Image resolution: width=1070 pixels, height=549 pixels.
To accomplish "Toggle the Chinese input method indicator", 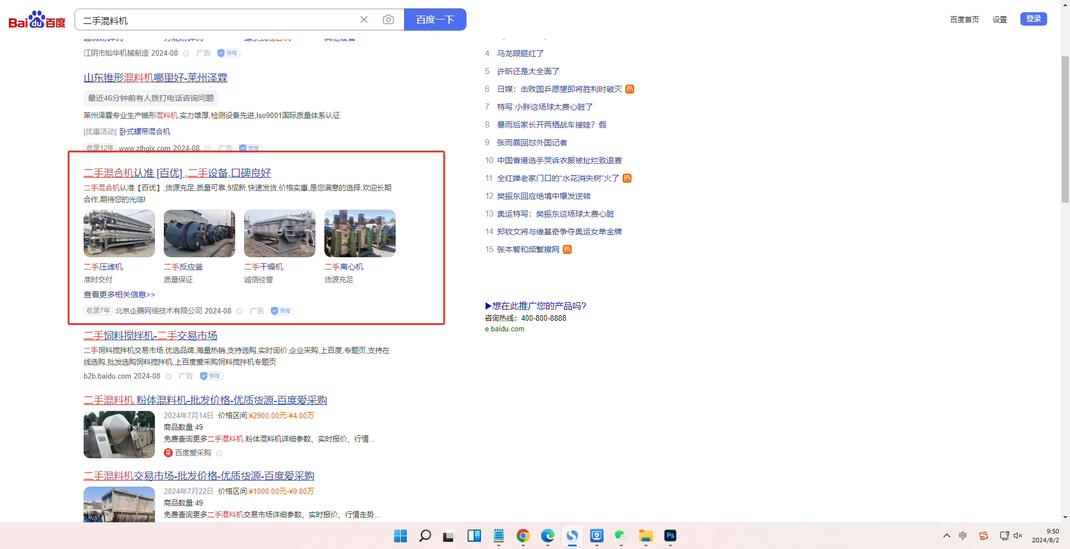I will tap(962, 536).
